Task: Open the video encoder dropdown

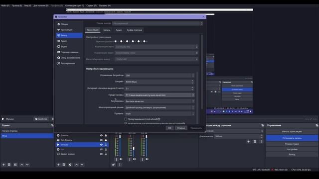Action: point(157,53)
